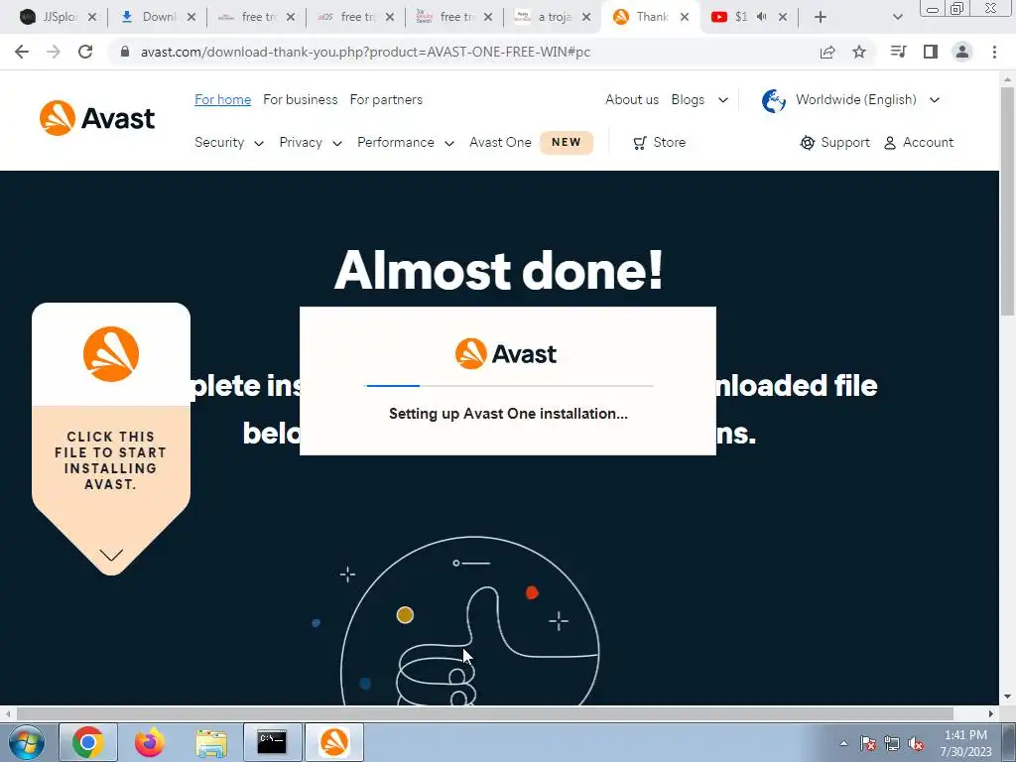Click the Action Center flag tray icon
The image size is (1016, 762).
pyautogui.click(x=868, y=743)
